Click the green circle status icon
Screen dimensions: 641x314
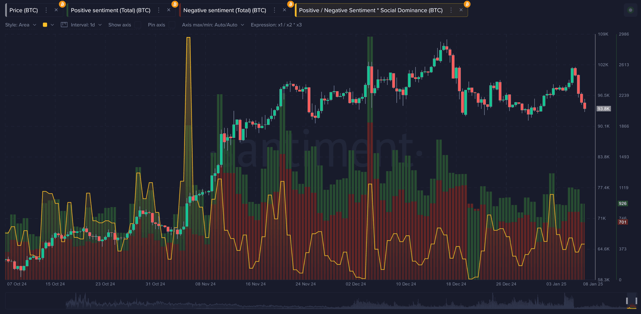(630, 10)
